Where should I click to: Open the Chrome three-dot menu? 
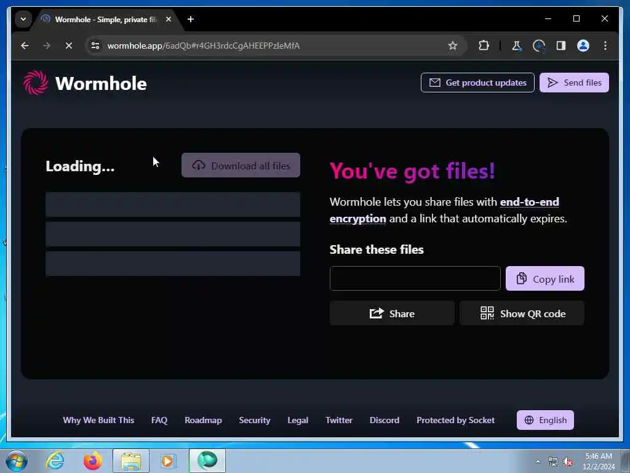point(605,46)
